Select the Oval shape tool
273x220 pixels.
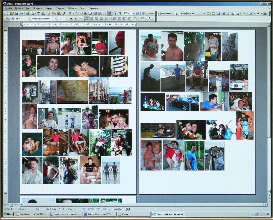click(213, 13)
